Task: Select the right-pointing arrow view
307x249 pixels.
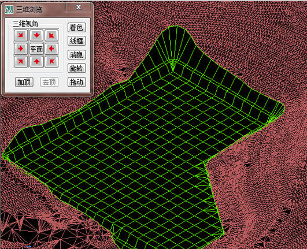Action: click(x=21, y=49)
